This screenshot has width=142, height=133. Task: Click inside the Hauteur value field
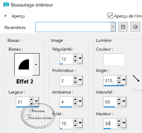pyautogui.click(x=110, y=124)
